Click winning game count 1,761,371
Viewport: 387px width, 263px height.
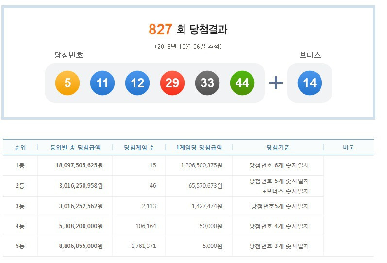tap(143, 246)
